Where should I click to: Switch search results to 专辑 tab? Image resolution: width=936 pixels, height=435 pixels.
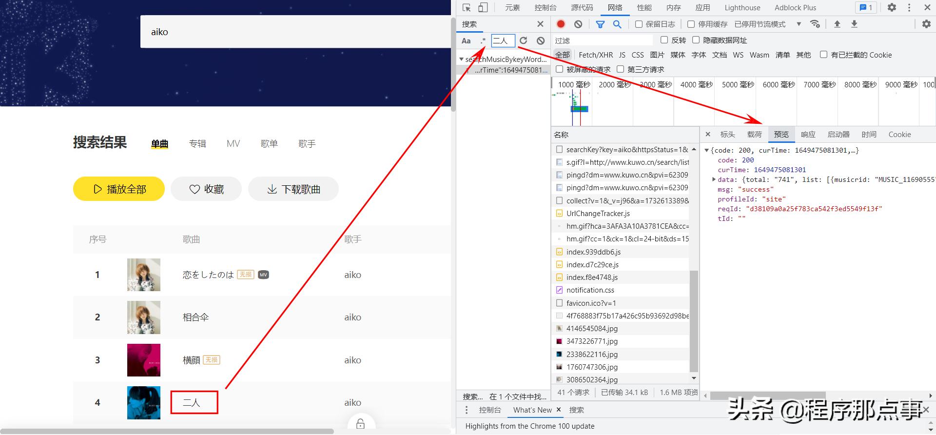[x=197, y=143]
